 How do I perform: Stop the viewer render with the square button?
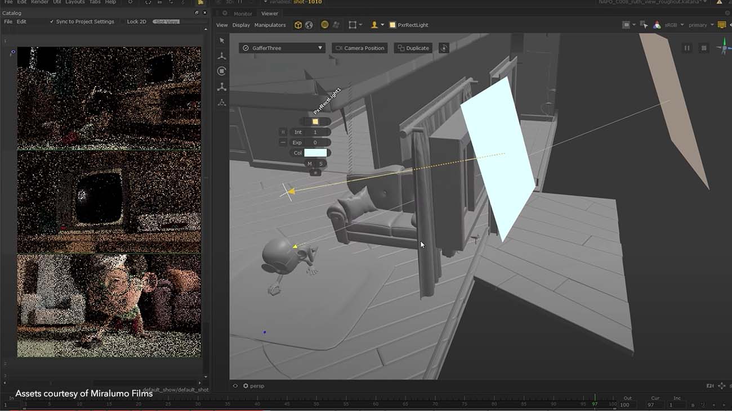click(703, 48)
